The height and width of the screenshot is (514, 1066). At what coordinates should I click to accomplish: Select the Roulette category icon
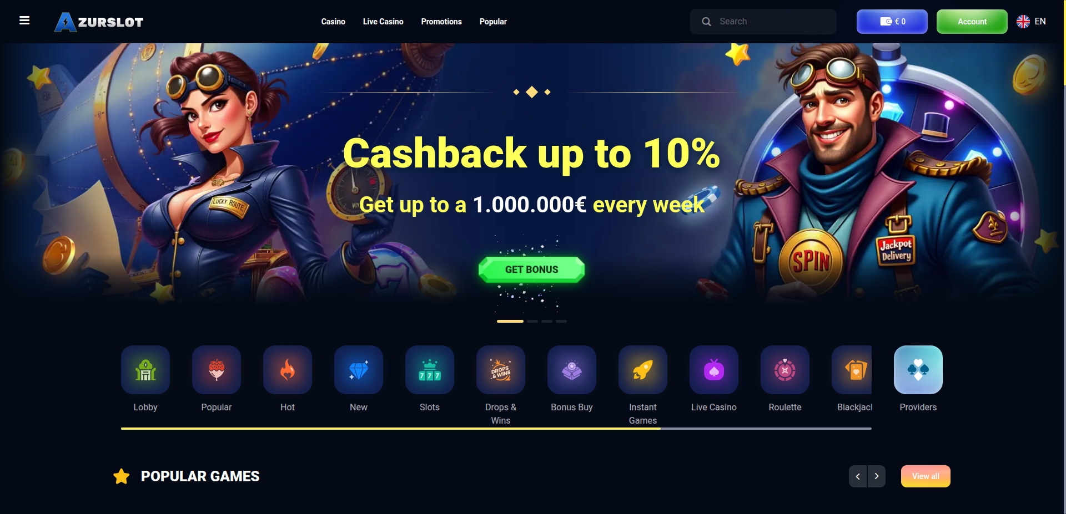pyautogui.click(x=785, y=370)
